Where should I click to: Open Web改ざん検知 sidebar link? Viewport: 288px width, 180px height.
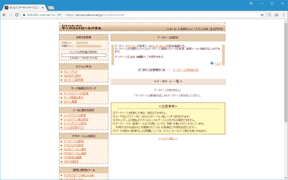click(x=72, y=76)
